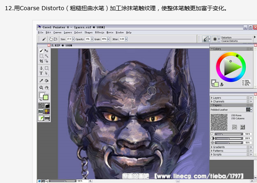Swap main and additional colors in toolbox

pos(40,99)
